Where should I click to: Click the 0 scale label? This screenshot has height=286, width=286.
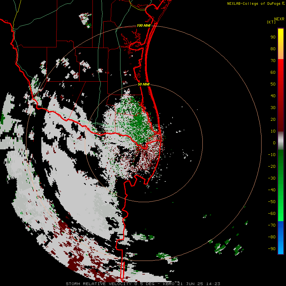point(274,143)
